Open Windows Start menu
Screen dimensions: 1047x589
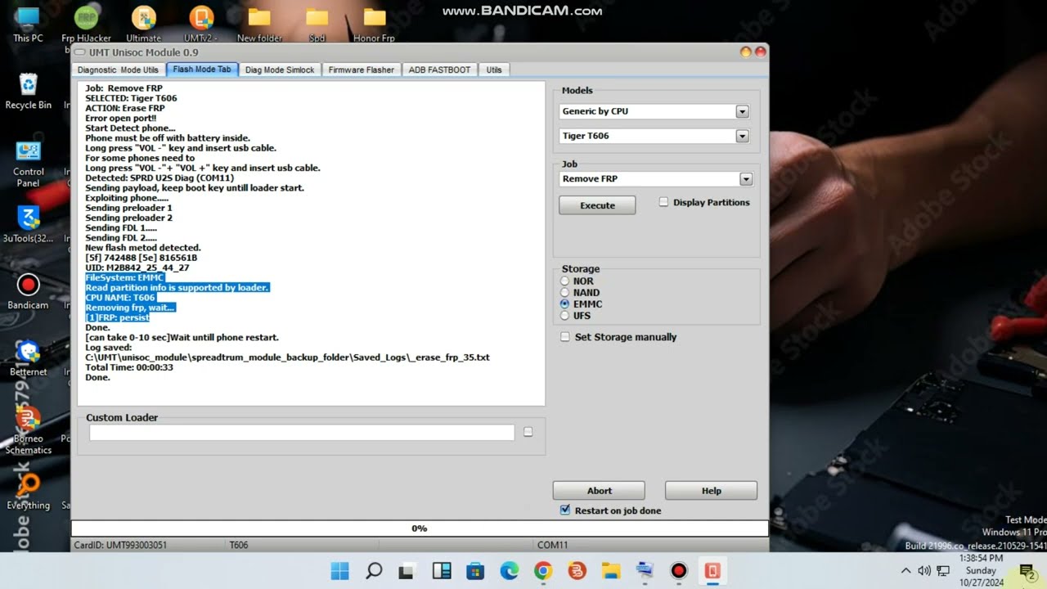(339, 571)
